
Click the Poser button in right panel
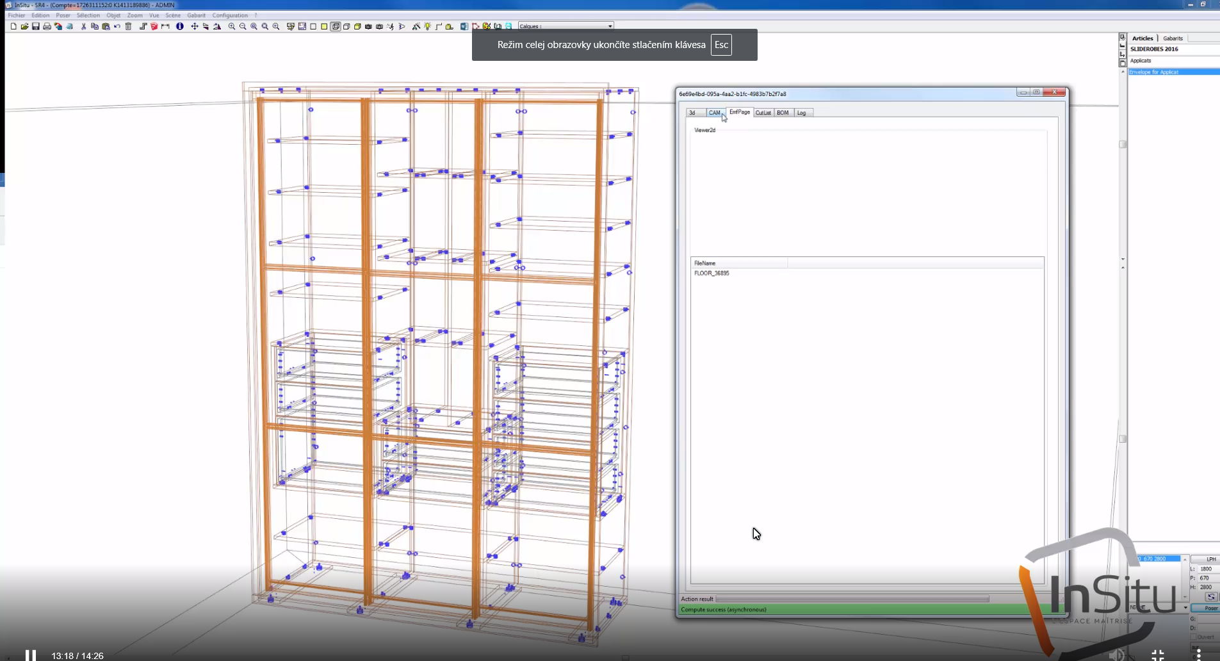pos(1207,608)
